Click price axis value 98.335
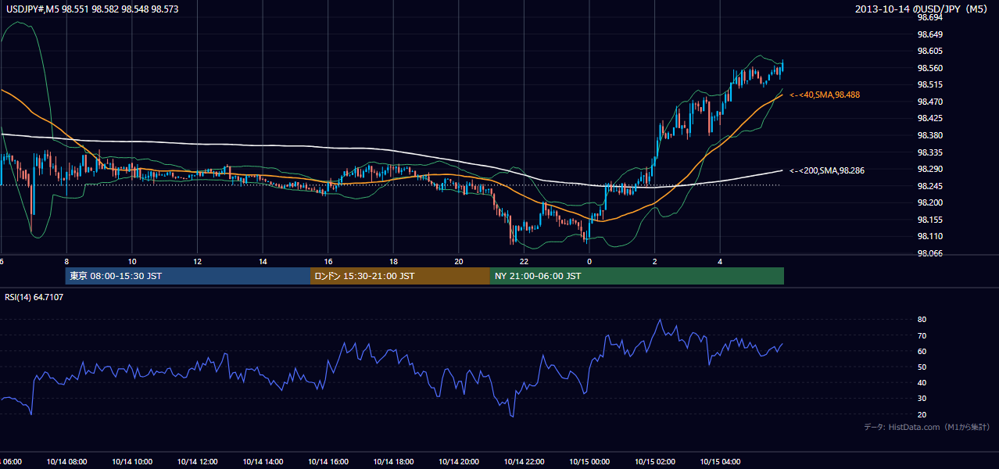 click(929, 152)
